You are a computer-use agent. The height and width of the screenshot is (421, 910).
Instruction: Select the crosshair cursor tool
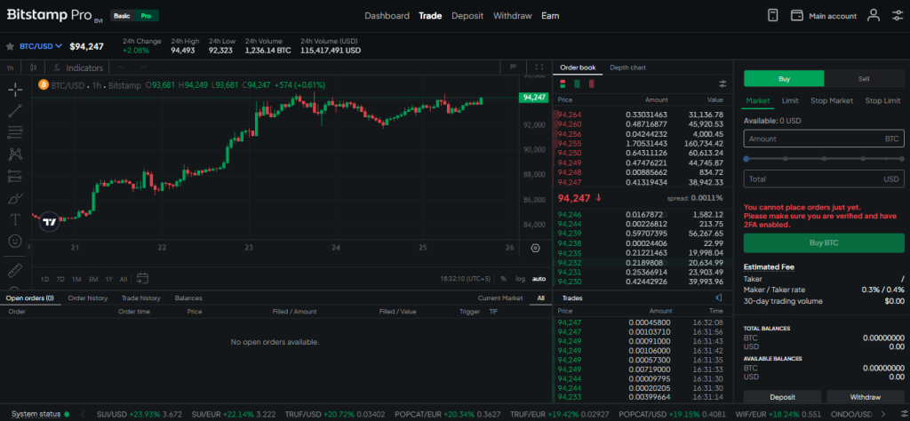(16, 89)
